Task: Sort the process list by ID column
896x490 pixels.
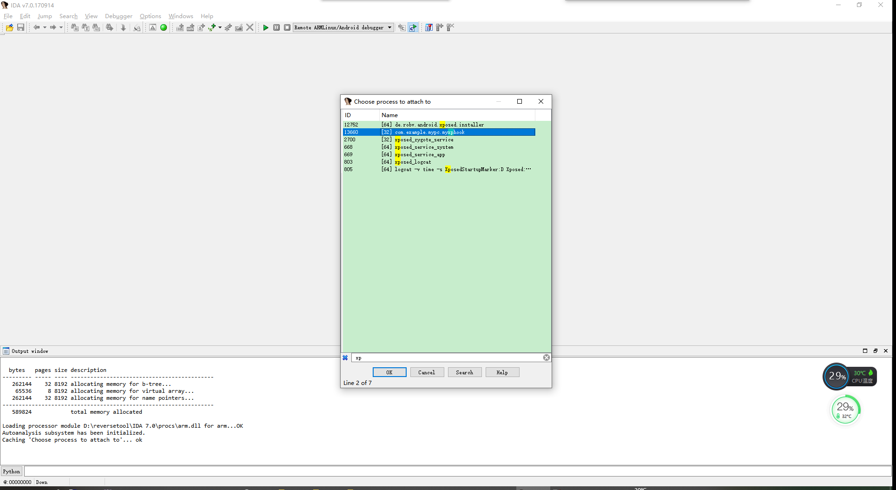Action: [x=361, y=115]
